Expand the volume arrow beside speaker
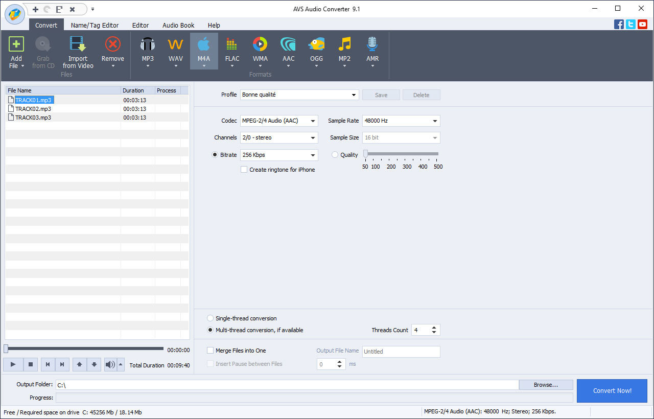Viewport: 654px width, 419px height. click(121, 364)
